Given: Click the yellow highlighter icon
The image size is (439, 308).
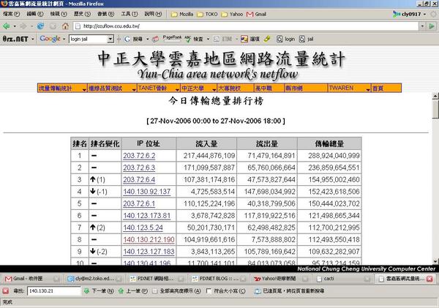Looking at the screenshot, I should 267,39.
